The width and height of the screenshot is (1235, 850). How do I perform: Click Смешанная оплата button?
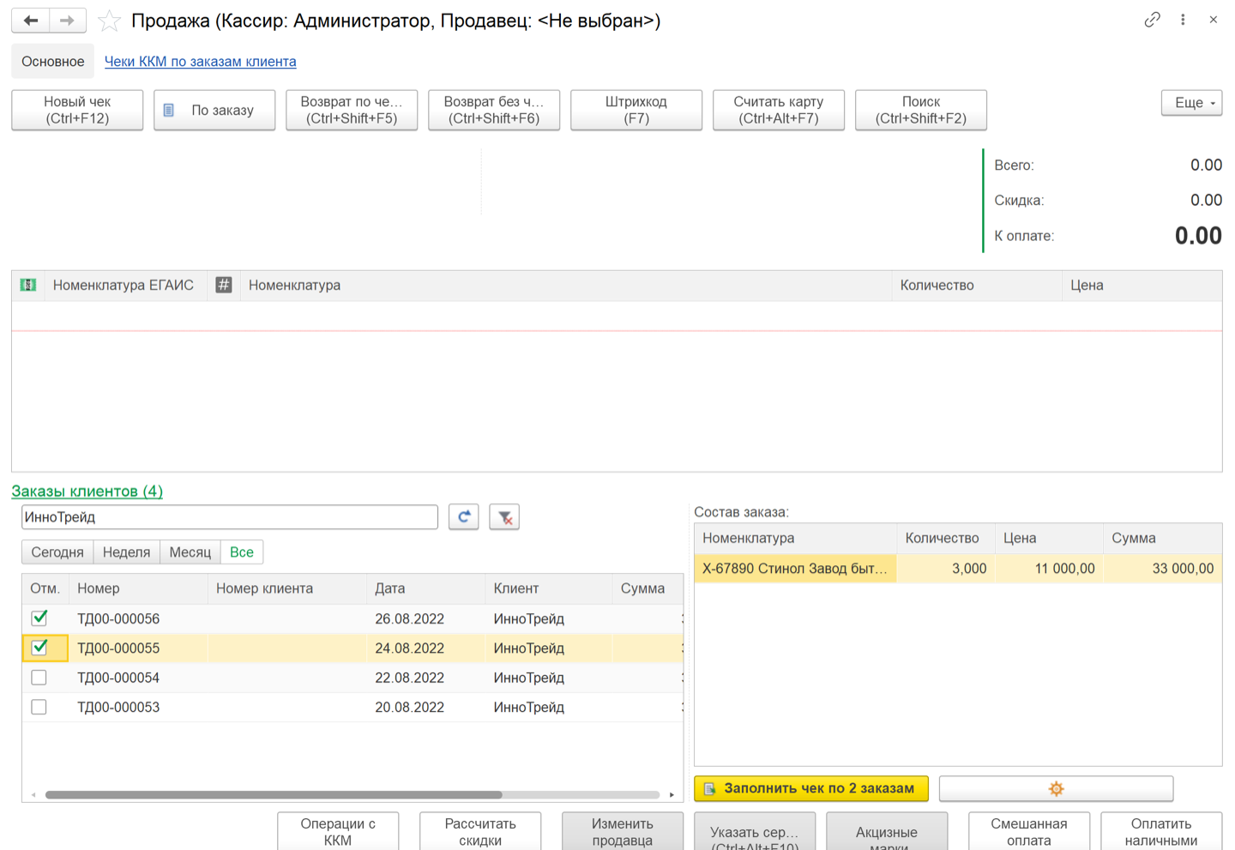(x=1029, y=831)
